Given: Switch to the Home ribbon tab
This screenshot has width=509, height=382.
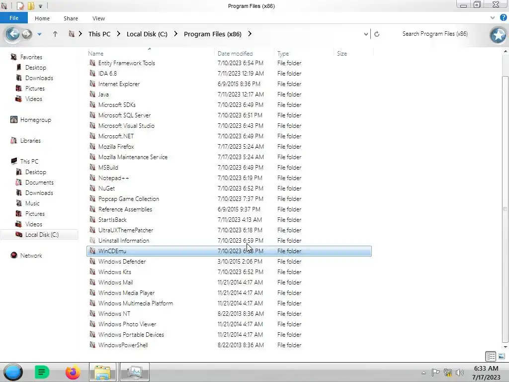Looking at the screenshot, I should pyautogui.click(x=42, y=18).
